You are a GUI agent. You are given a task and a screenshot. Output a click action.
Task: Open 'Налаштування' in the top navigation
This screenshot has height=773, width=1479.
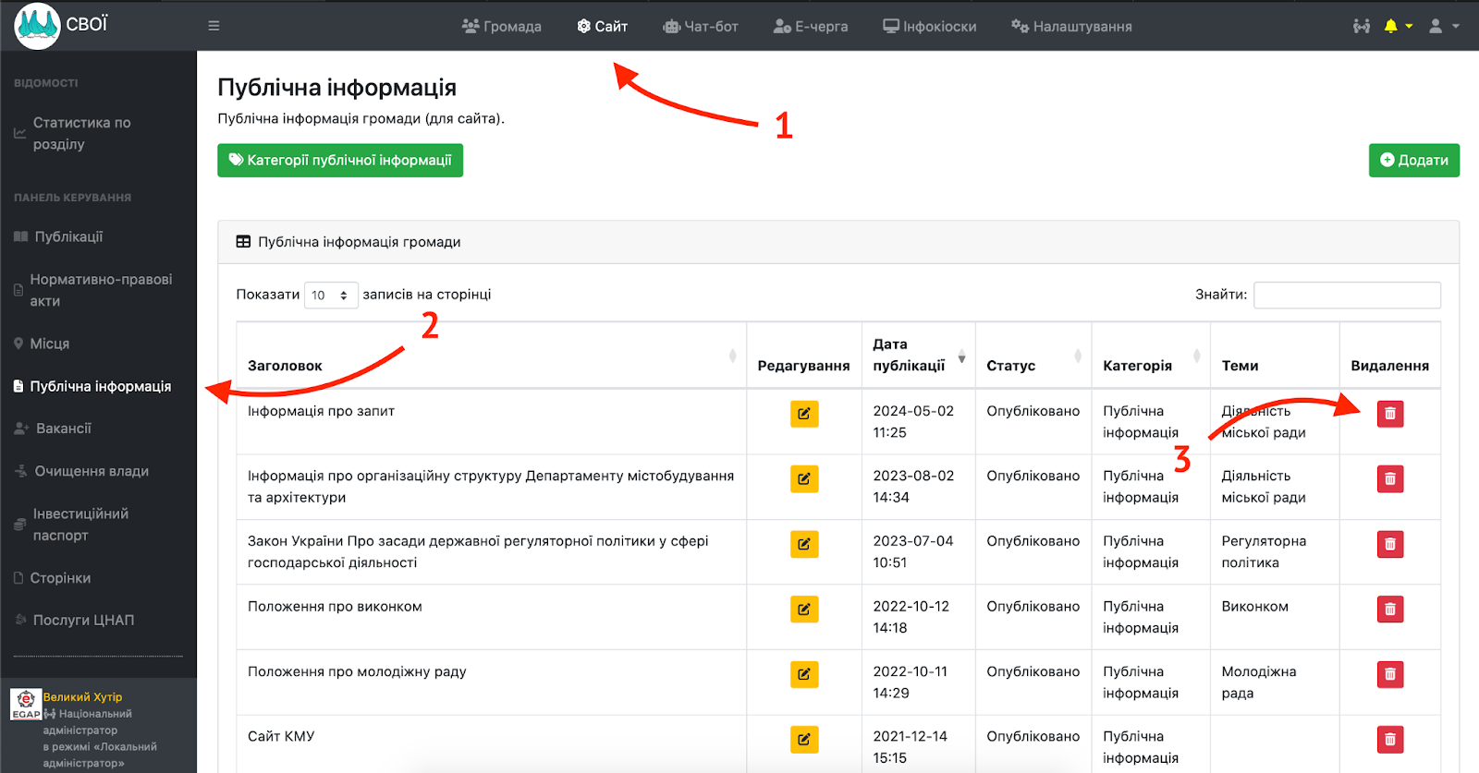click(1071, 26)
